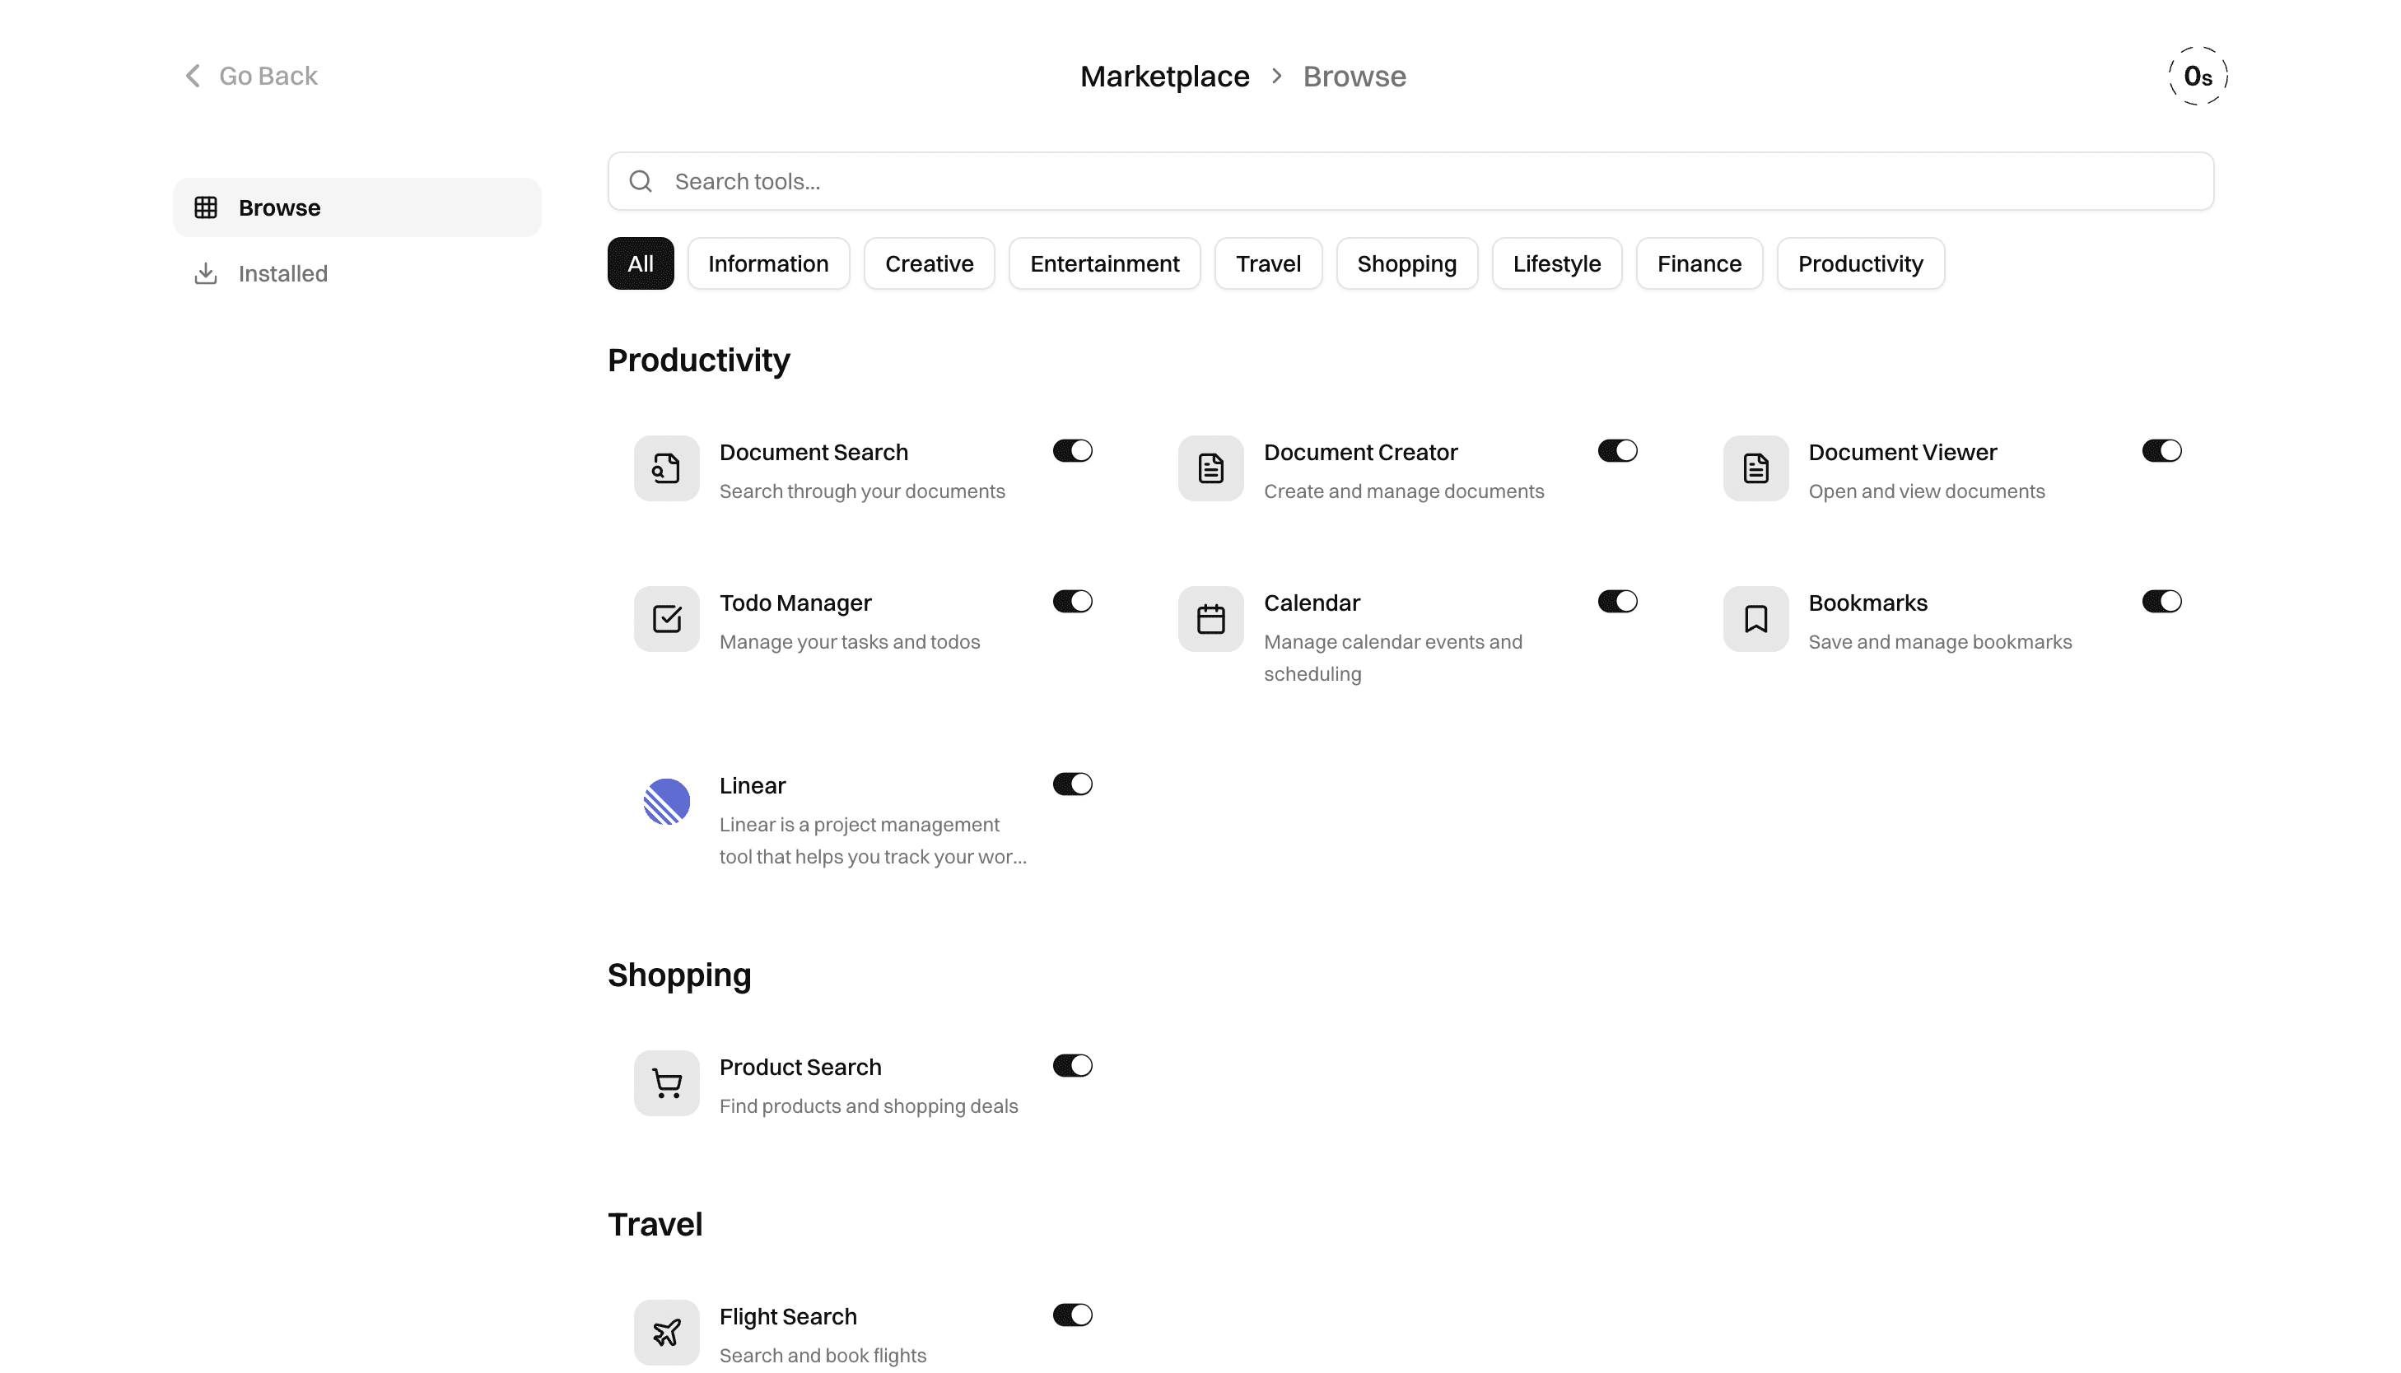Open the Calendar tool title

tap(1311, 603)
